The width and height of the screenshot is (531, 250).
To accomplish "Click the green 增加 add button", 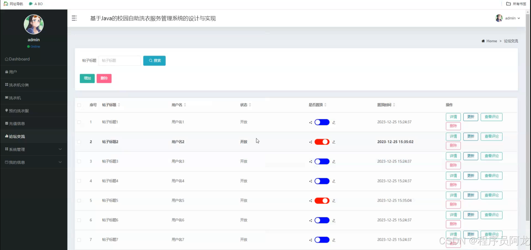I will coord(87,78).
